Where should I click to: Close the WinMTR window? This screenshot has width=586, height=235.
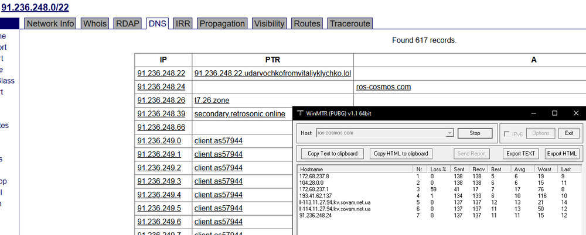pos(575,113)
